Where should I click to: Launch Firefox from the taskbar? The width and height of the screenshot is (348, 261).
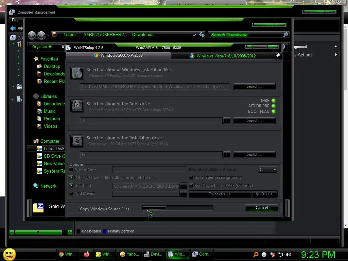tap(87, 254)
